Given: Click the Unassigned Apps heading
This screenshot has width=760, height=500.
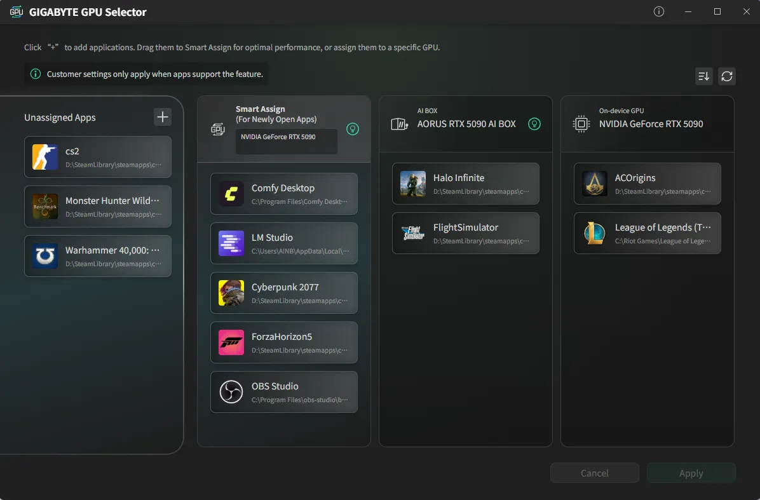Looking at the screenshot, I should [x=60, y=118].
